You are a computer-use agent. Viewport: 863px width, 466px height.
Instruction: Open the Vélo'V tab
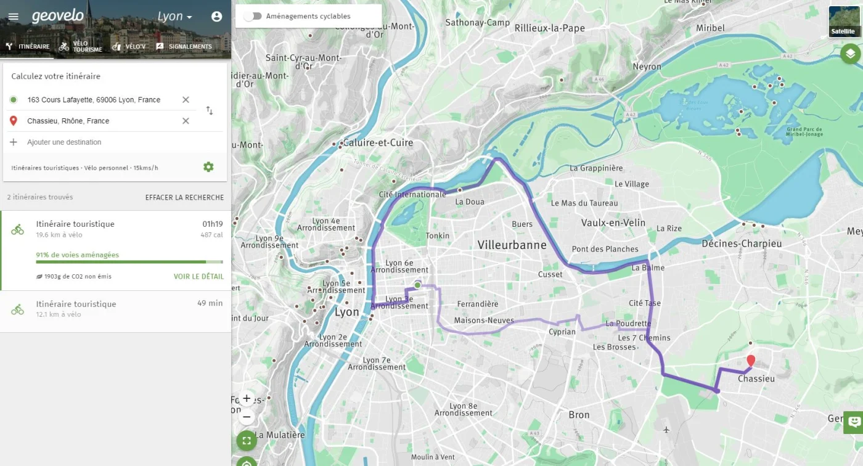(x=129, y=46)
